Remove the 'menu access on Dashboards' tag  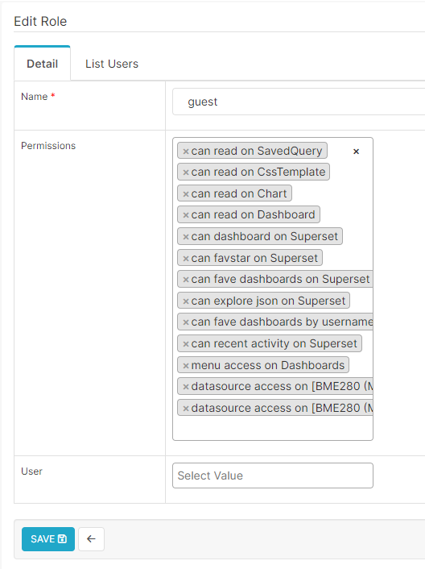click(186, 366)
